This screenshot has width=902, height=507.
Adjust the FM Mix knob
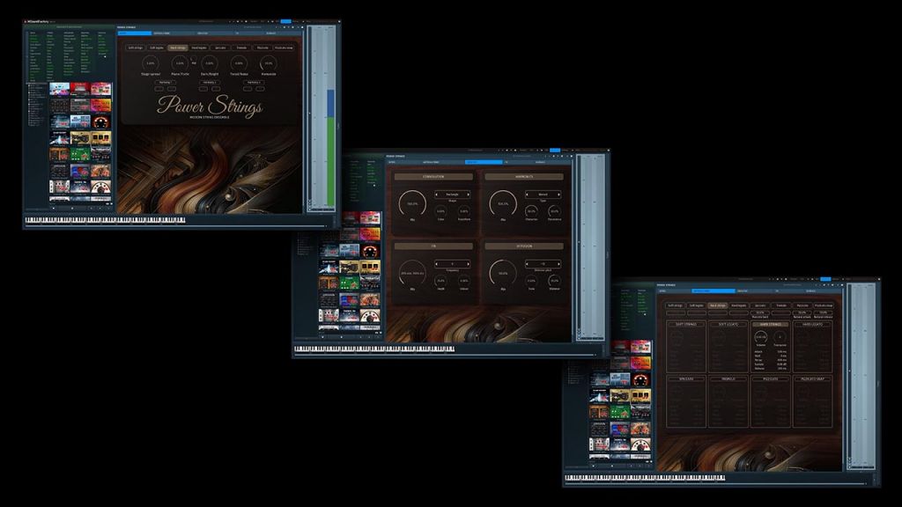pos(412,274)
